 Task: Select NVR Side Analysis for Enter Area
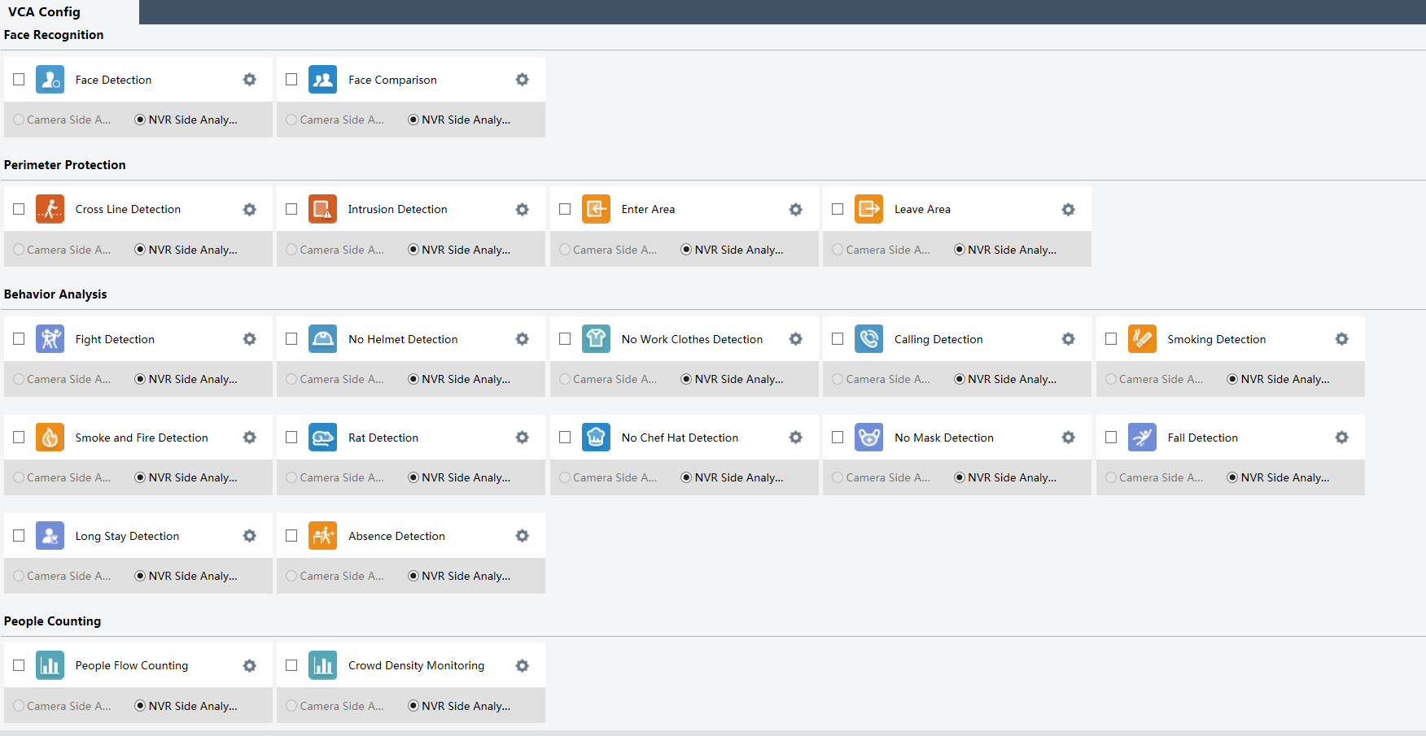[x=687, y=250]
